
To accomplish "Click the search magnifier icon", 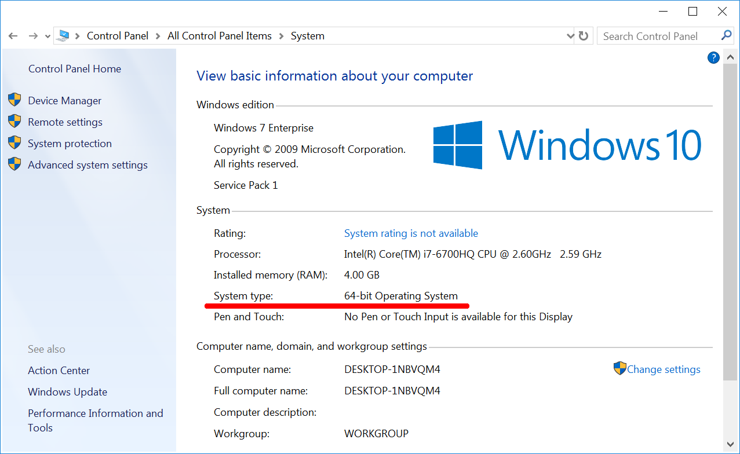I will (726, 35).
